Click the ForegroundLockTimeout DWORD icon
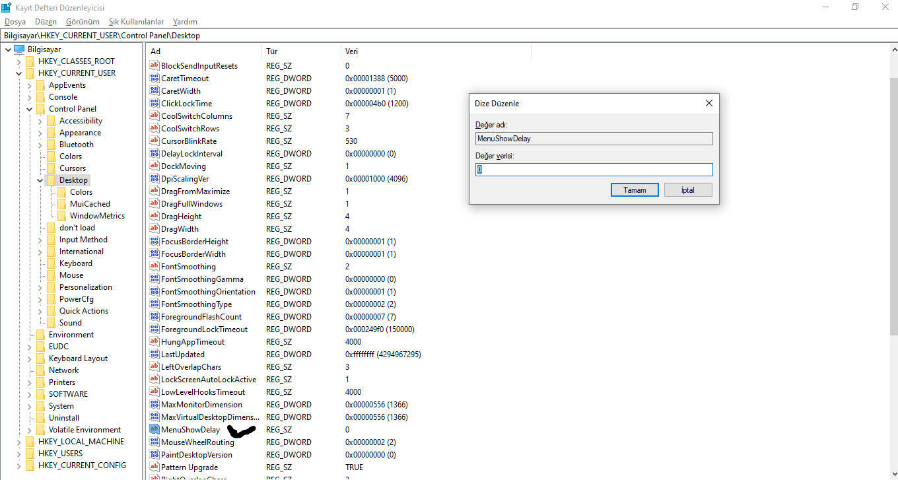This screenshot has height=480, width=898. 155,329
